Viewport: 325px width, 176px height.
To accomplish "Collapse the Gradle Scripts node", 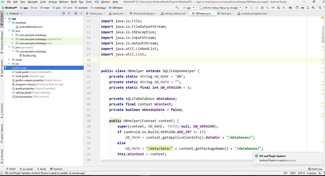I will pyautogui.click(x=5, y=68).
